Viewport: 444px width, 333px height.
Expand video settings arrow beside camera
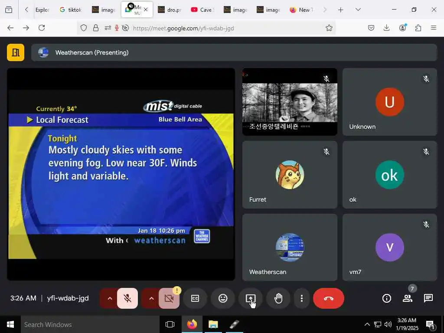[151, 298]
